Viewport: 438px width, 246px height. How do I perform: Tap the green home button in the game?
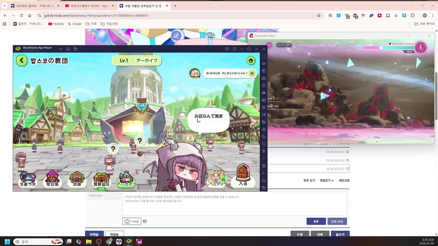(x=251, y=61)
